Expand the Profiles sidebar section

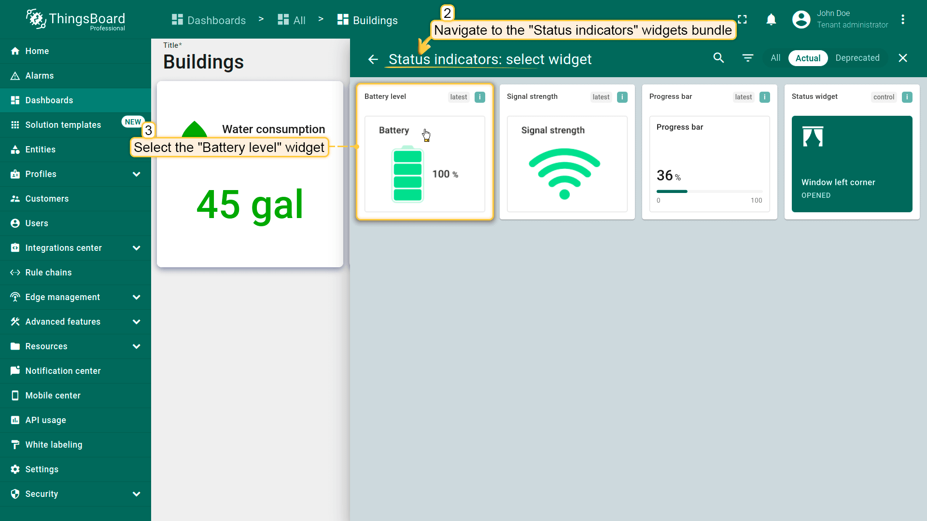[x=137, y=174]
